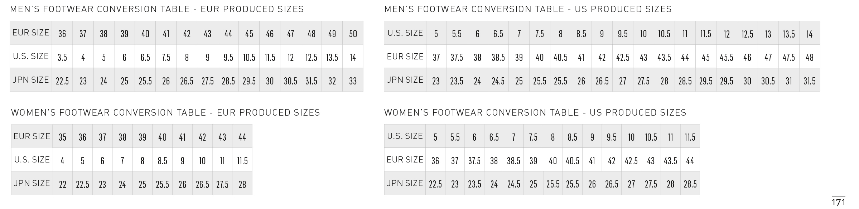Select EUR size 50 in men's EUR table

click(353, 34)
